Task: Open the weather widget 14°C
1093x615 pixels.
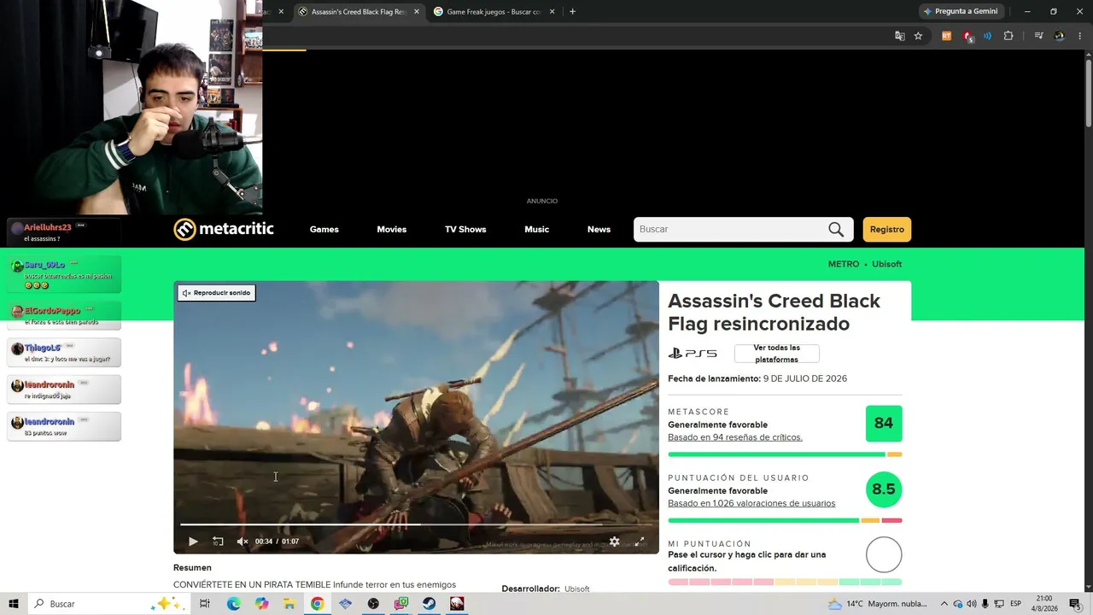Action: [x=879, y=604]
